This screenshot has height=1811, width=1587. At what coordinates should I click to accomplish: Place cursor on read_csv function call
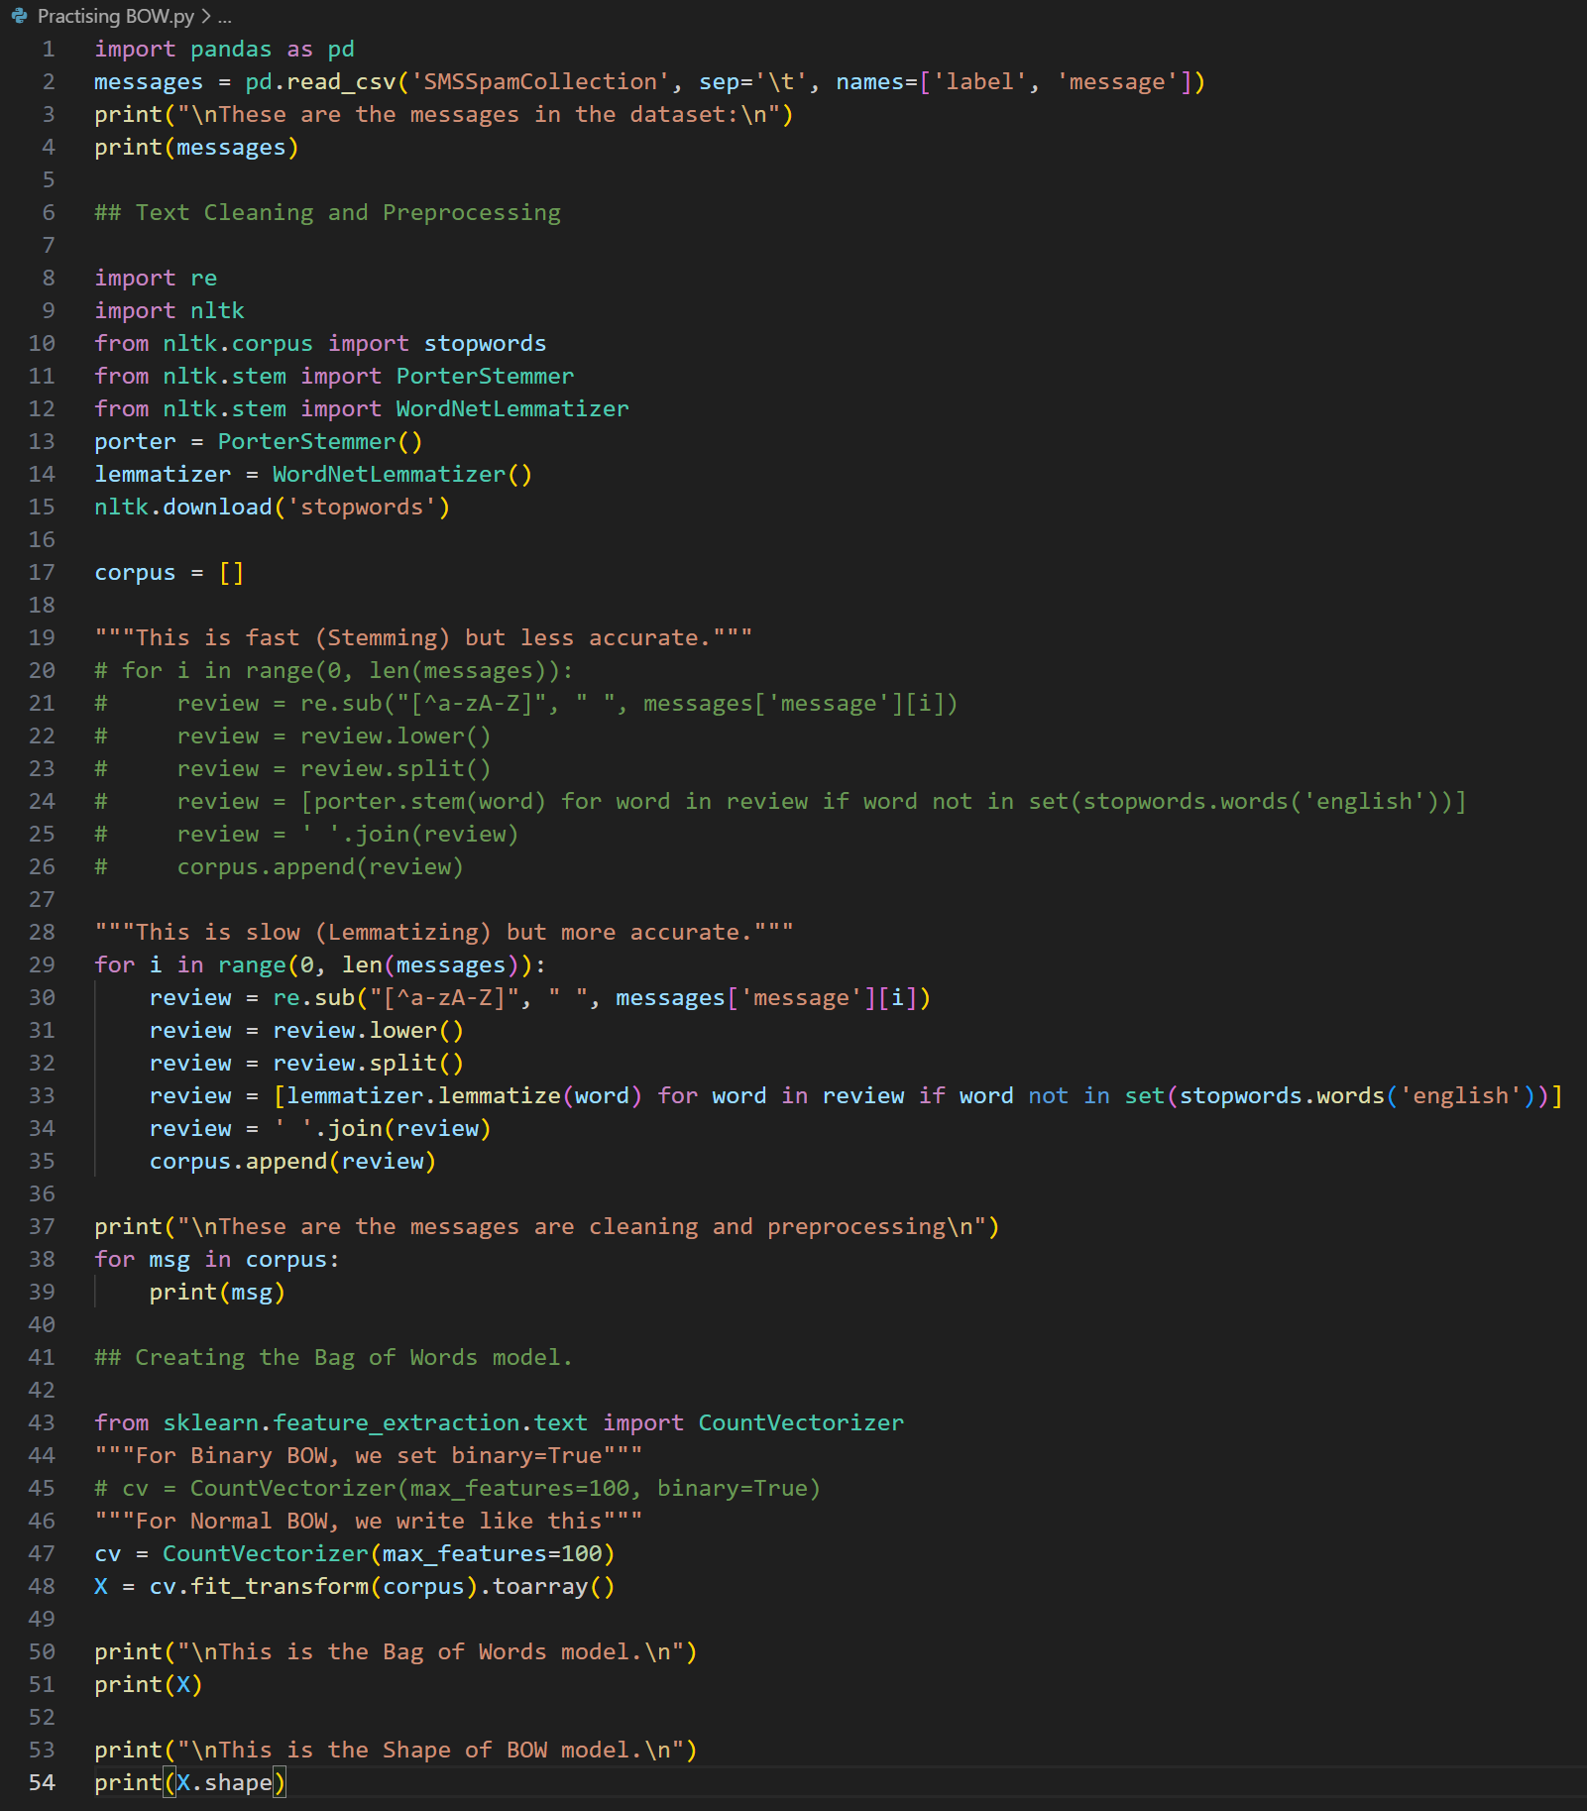click(340, 82)
